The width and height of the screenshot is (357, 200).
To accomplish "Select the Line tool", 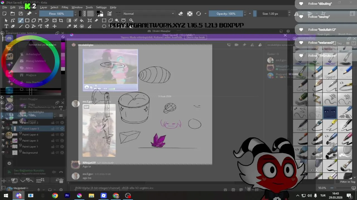I will 21,26.
